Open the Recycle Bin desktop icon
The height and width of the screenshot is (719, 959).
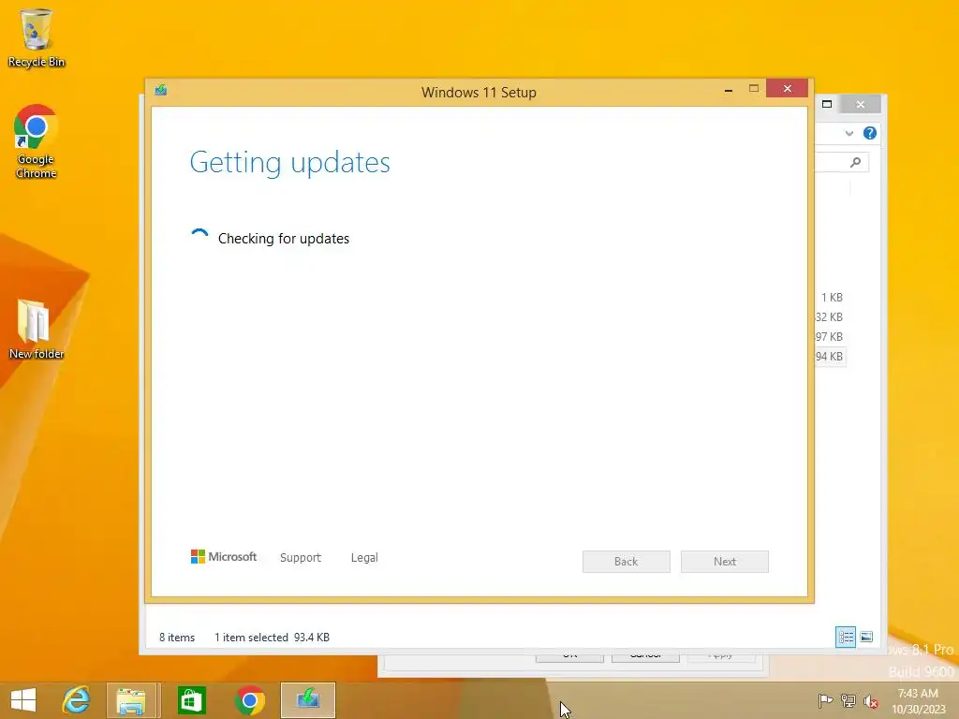[x=37, y=37]
